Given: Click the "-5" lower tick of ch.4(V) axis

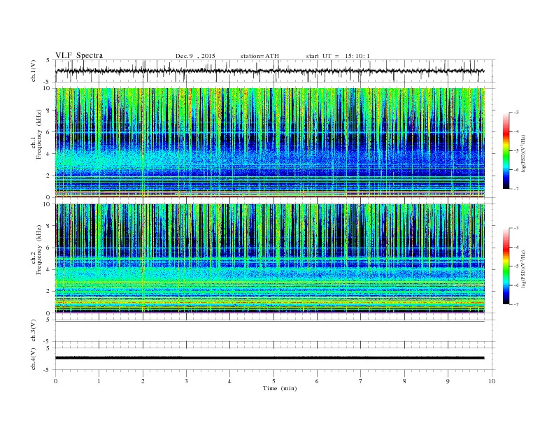Looking at the screenshot, I should coord(48,370).
